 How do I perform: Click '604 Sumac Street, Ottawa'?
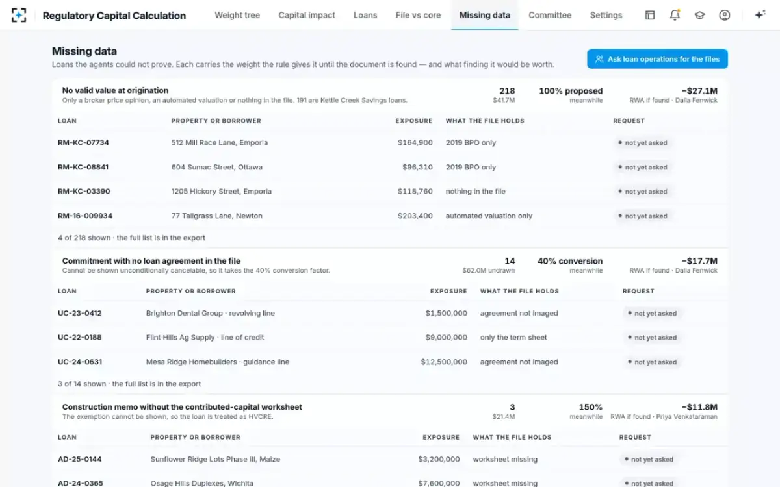(x=217, y=168)
